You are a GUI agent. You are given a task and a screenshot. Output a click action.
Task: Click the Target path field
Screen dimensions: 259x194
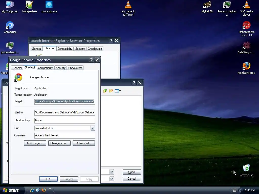click(64, 102)
